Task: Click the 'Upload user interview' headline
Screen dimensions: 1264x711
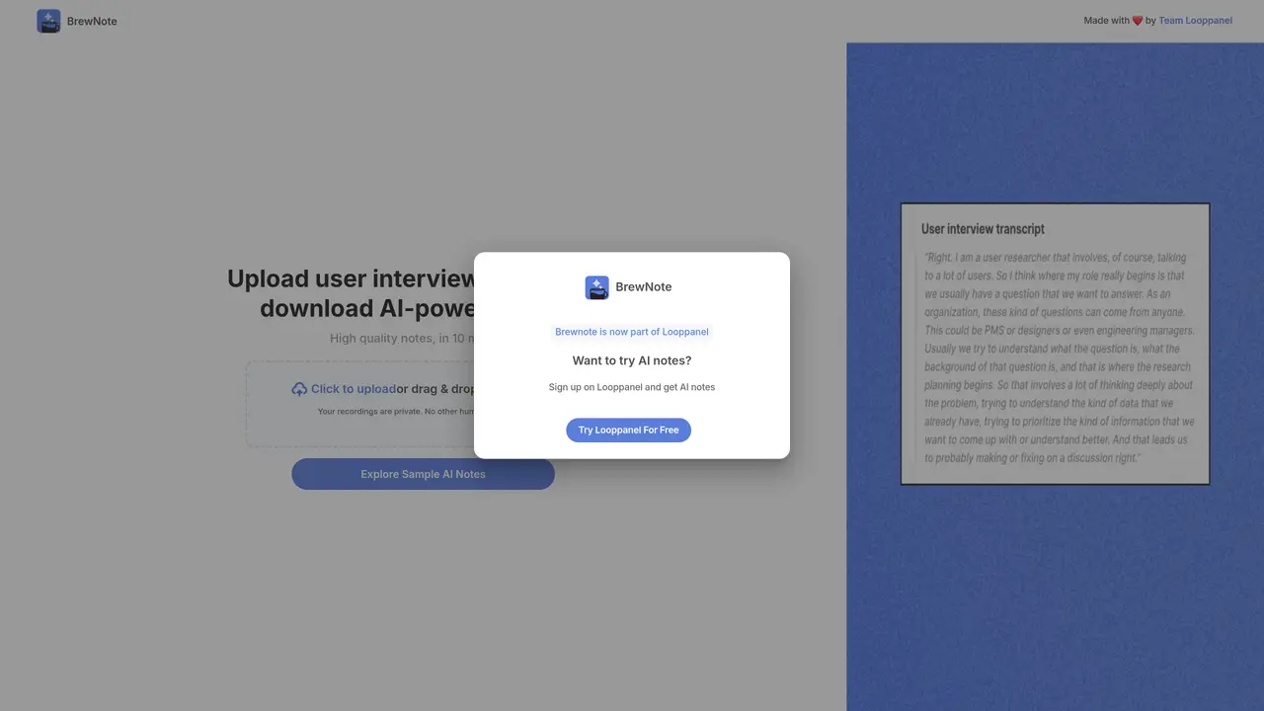Action: [x=352, y=293]
